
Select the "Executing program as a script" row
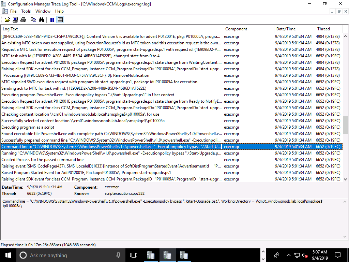(x=171, y=127)
